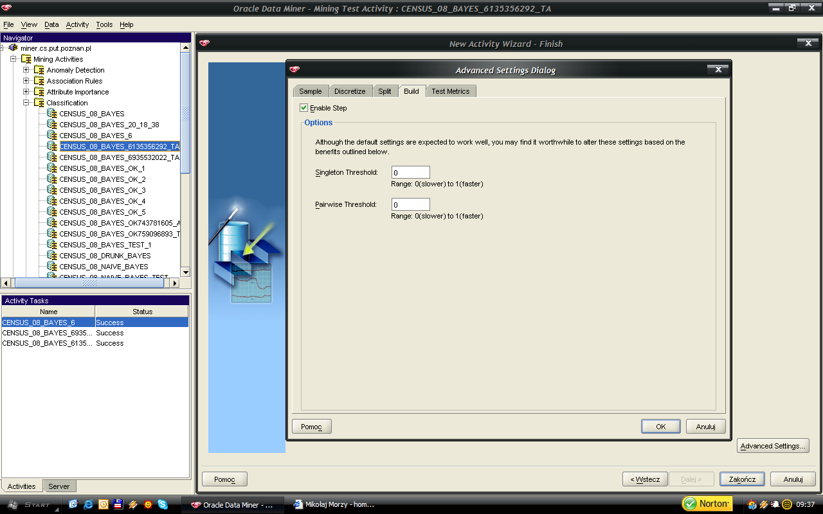Click the globe icon in system tray
Screen dimensions: 823x514
click(787, 504)
